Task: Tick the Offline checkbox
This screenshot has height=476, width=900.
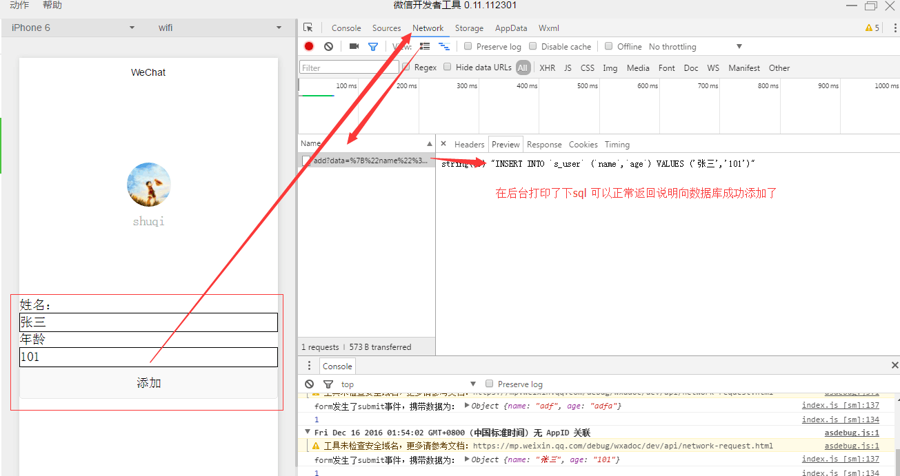Action: pyautogui.click(x=609, y=47)
